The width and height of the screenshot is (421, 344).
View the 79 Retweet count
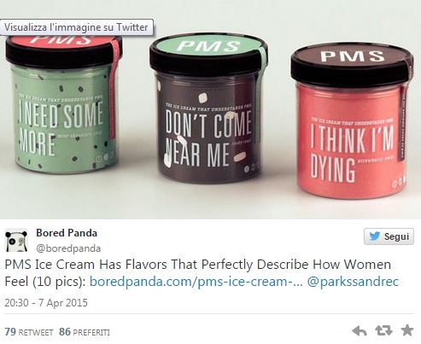[x=29, y=332]
